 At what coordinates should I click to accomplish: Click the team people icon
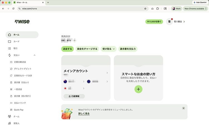[x=9, y=116]
